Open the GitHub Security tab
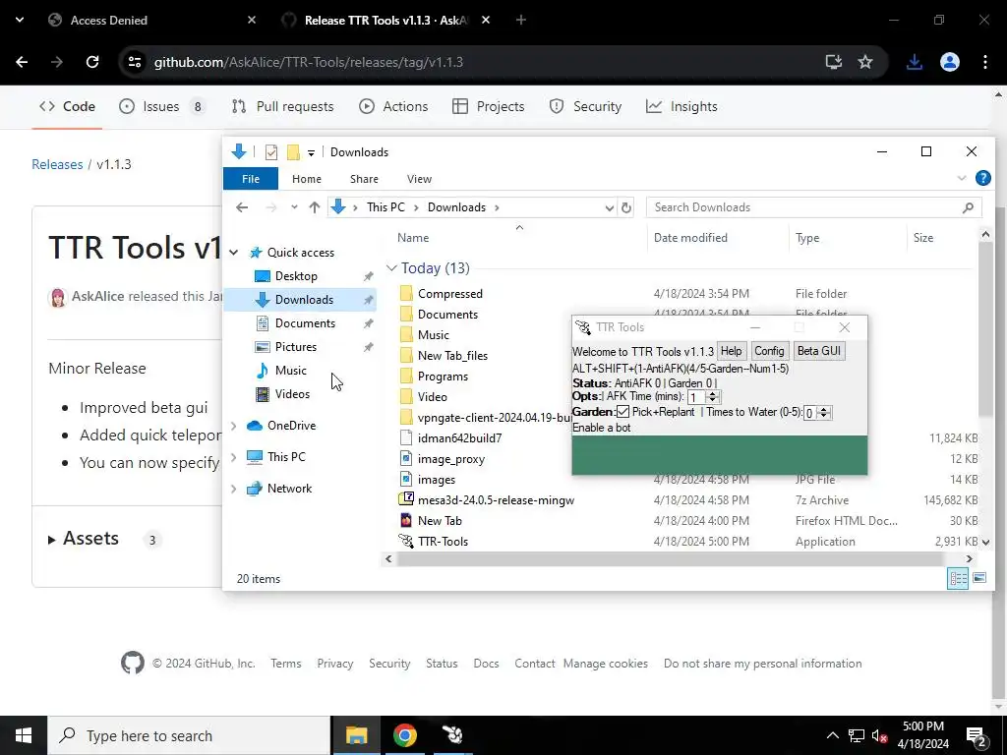Viewport: 1007px width, 755px height. [x=586, y=106]
